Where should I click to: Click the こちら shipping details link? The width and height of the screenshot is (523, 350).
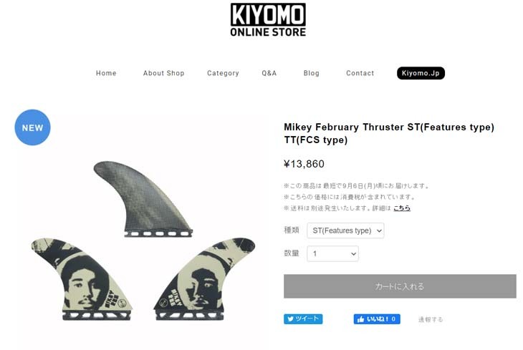pos(402,208)
